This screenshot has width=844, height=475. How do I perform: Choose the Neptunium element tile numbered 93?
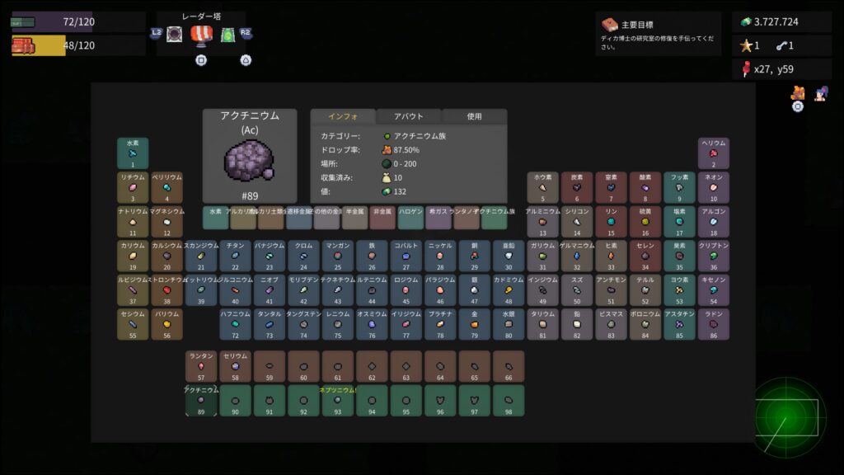337,401
